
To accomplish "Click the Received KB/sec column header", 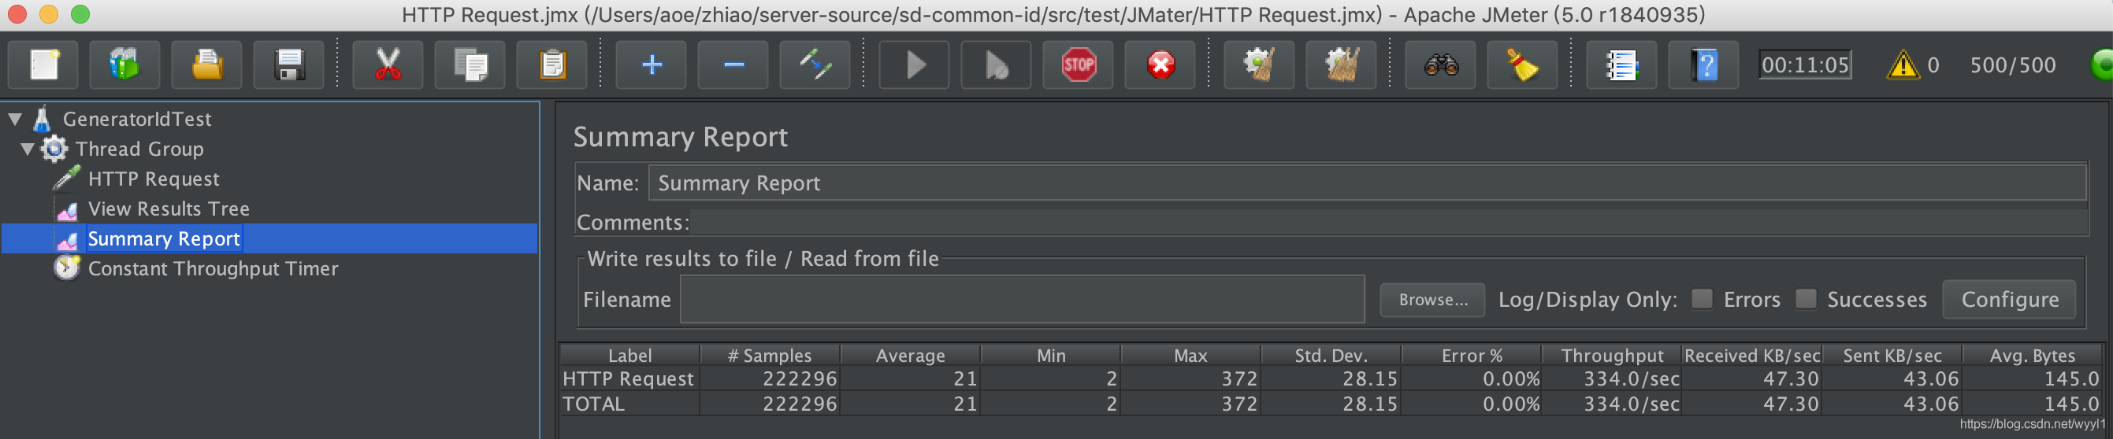I will point(1752,356).
